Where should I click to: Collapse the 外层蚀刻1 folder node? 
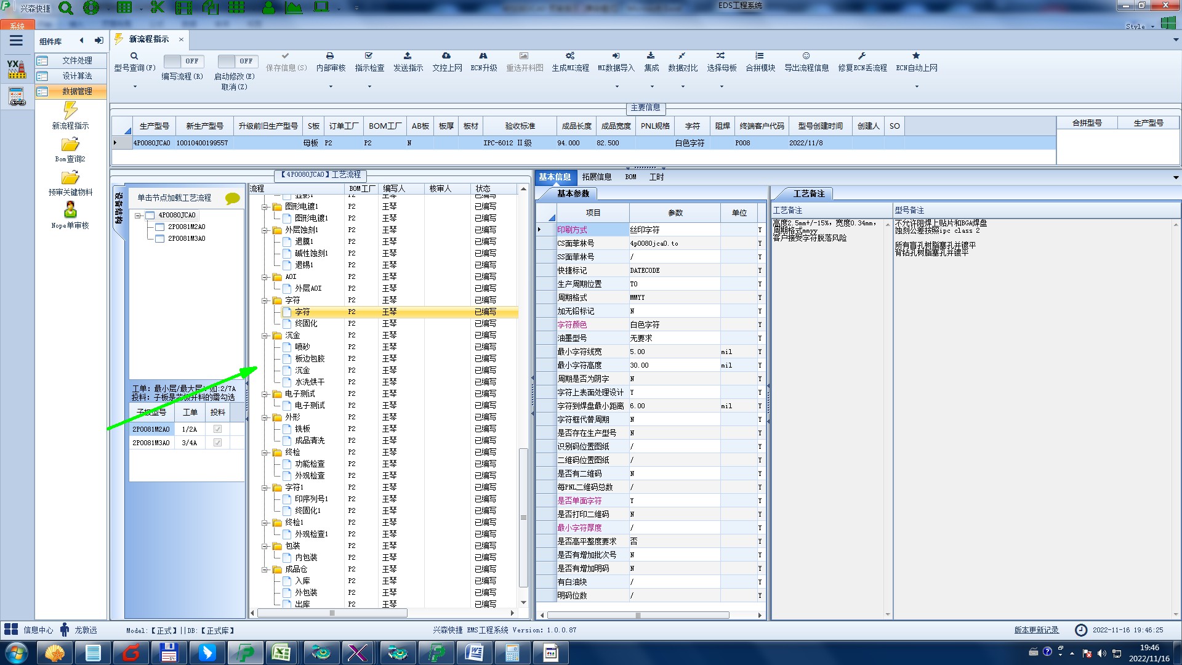(265, 230)
